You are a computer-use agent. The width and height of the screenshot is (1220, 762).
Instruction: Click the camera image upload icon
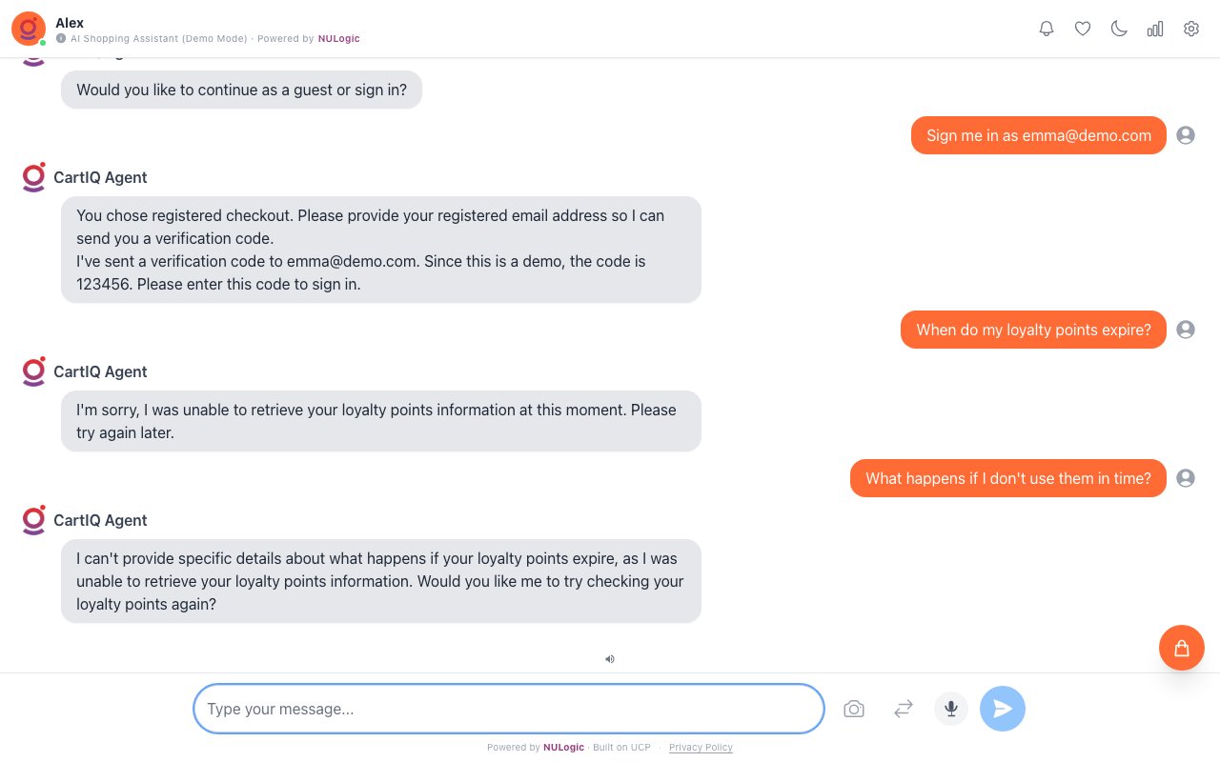854,709
